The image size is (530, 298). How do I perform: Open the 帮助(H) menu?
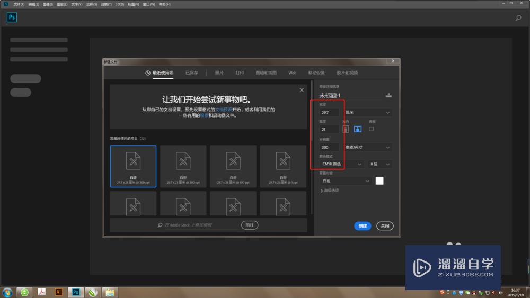[x=165, y=4]
